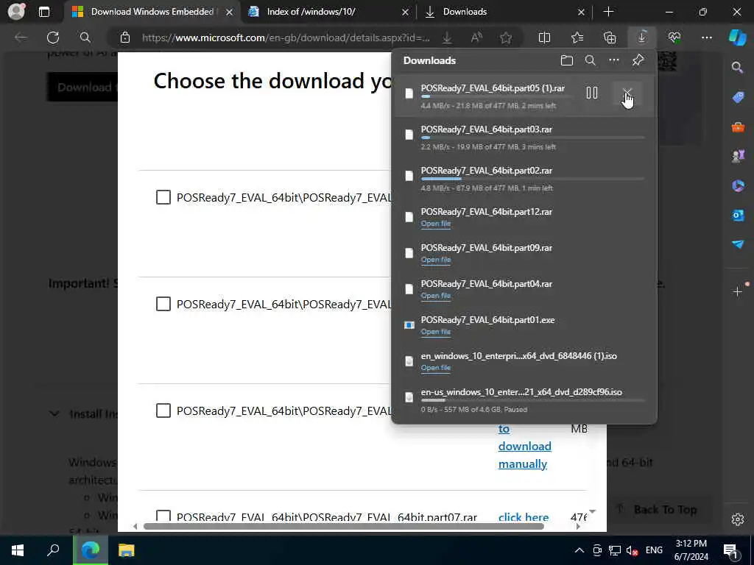Open File Explorer from the taskbar
The width and height of the screenshot is (754, 565).
pos(127,550)
